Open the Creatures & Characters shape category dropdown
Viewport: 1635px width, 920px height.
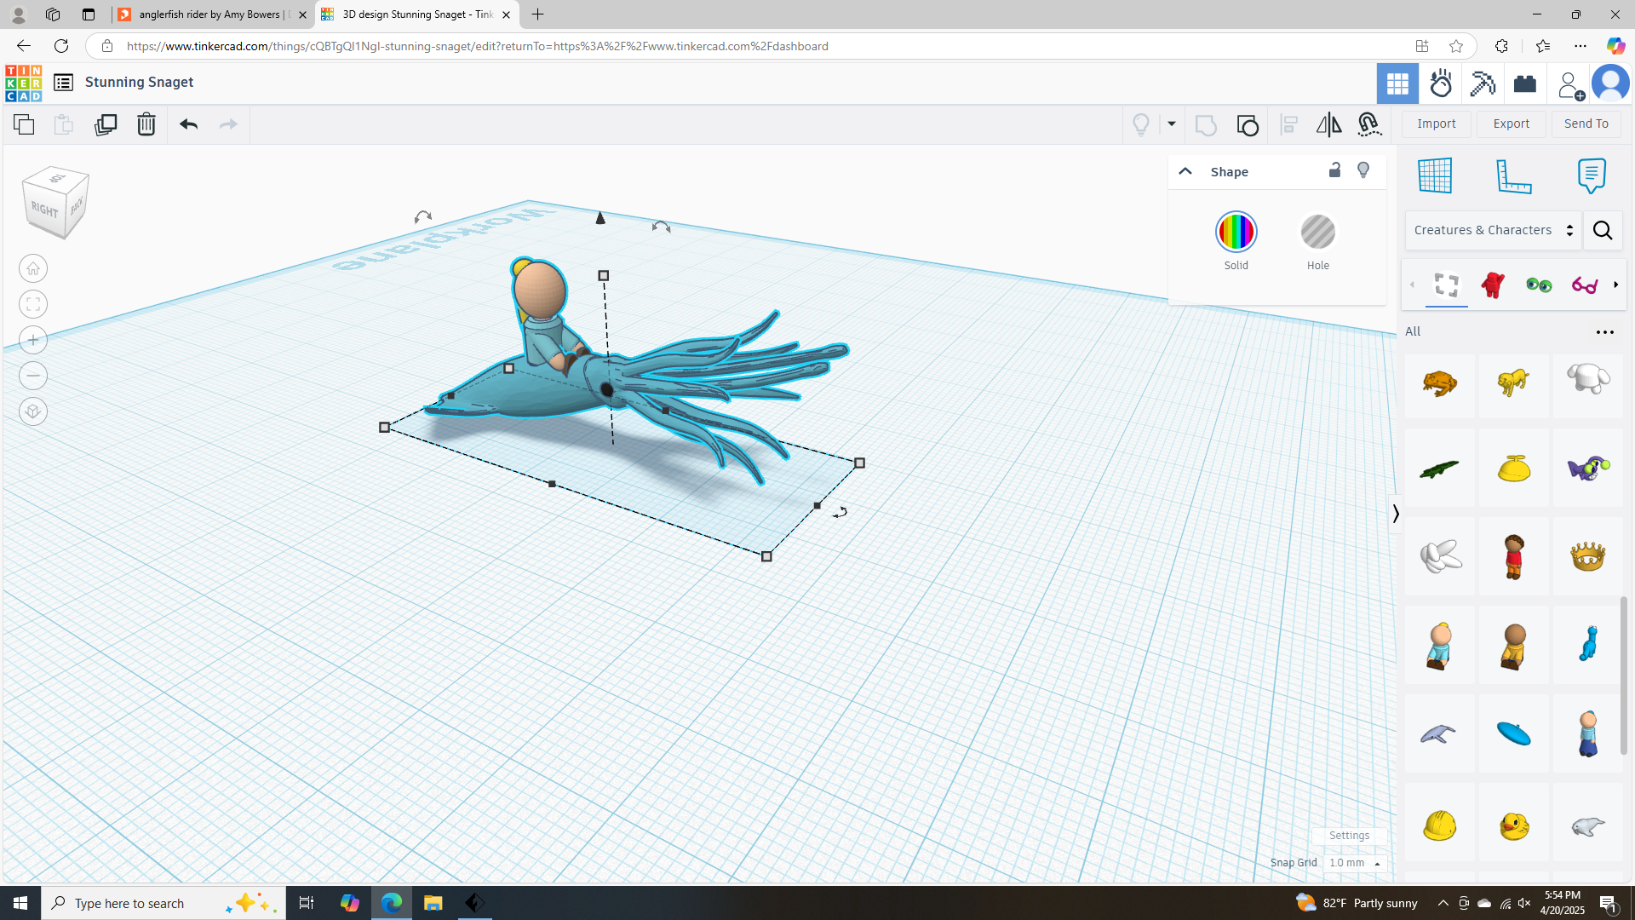[1493, 230]
